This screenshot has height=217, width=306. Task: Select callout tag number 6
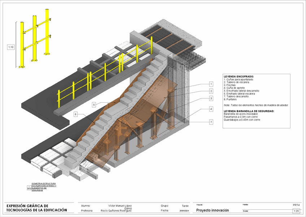click(x=76, y=114)
